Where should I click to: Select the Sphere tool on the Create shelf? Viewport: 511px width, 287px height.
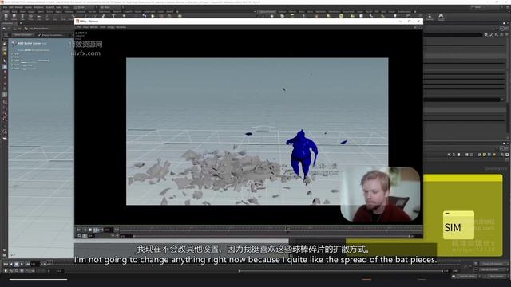[14, 16]
